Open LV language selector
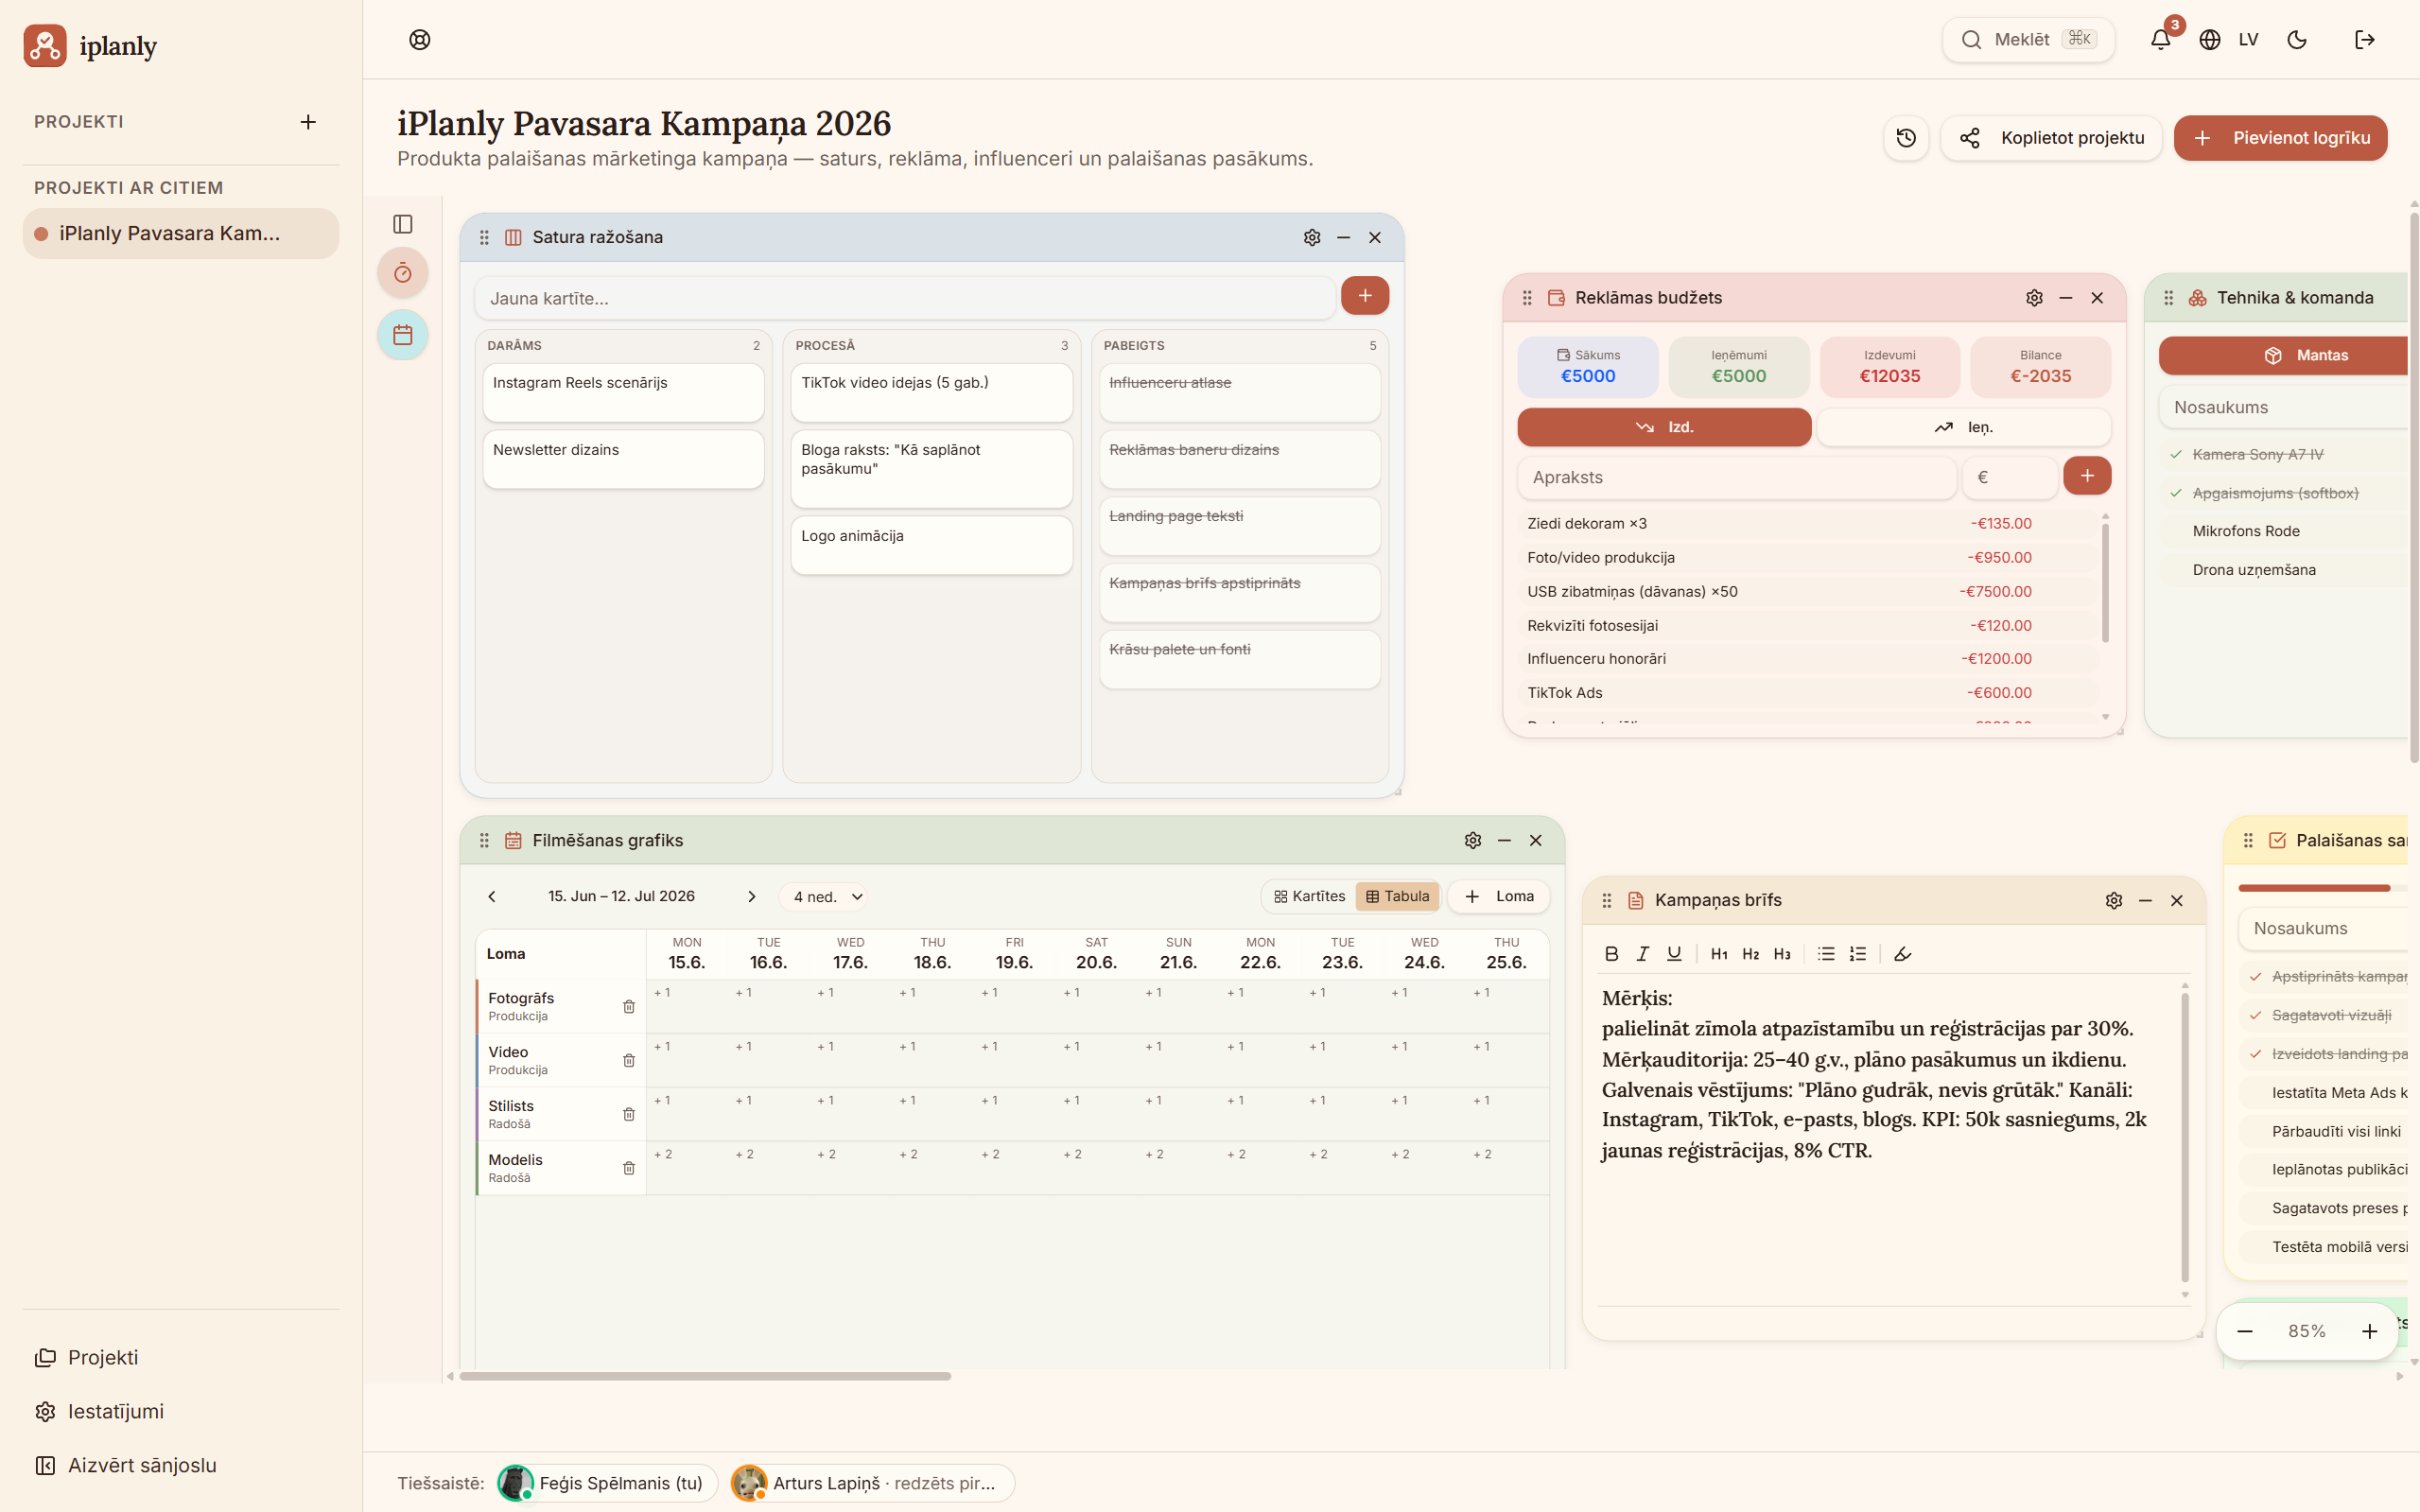This screenshot has height=1512, width=2420. coord(2229,40)
